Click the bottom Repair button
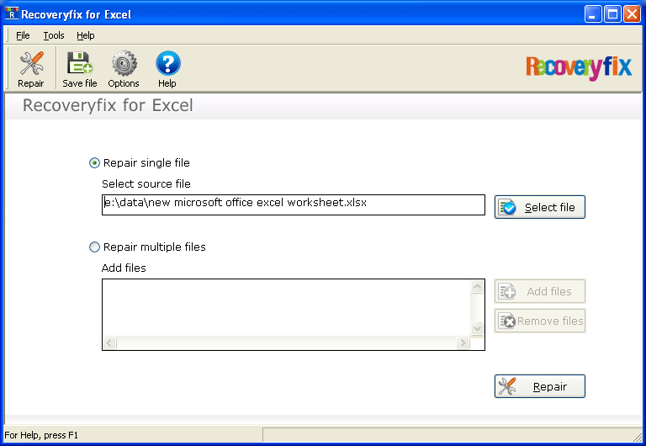 (540, 386)
